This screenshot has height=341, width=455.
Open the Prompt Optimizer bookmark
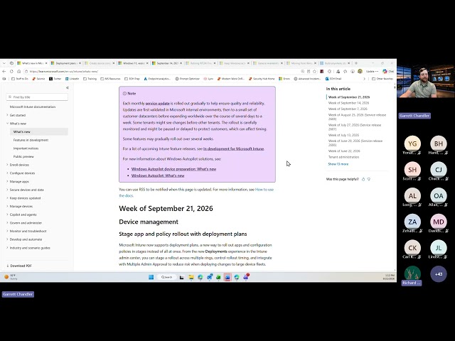click(188, 79)
